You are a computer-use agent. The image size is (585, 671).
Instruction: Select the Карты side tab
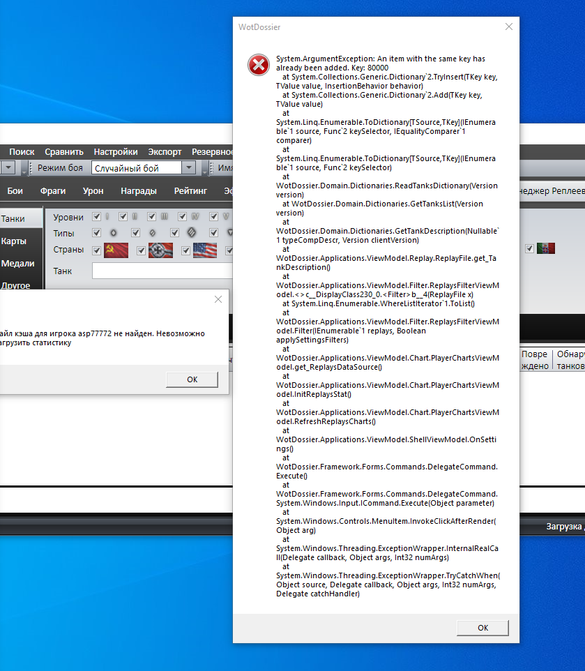pyautogui.click(x=21, y=241)
